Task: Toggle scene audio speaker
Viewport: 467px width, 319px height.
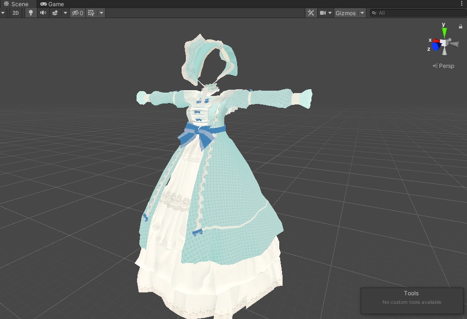Action: pyautogui.click(x=43, y=13)
